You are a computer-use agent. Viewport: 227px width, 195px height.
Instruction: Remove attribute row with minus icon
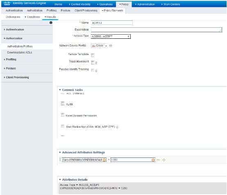coord(158,160)
